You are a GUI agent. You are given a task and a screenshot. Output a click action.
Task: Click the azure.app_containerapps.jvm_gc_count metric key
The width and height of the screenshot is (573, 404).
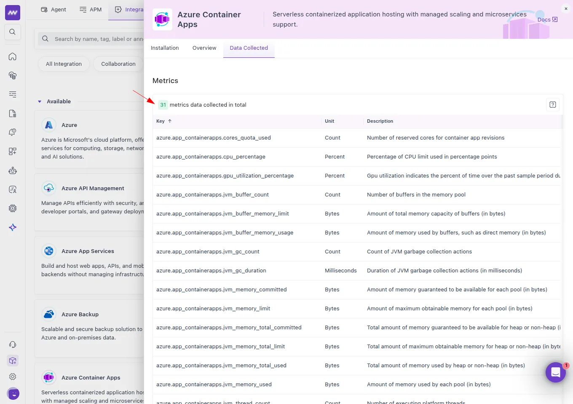208,252
